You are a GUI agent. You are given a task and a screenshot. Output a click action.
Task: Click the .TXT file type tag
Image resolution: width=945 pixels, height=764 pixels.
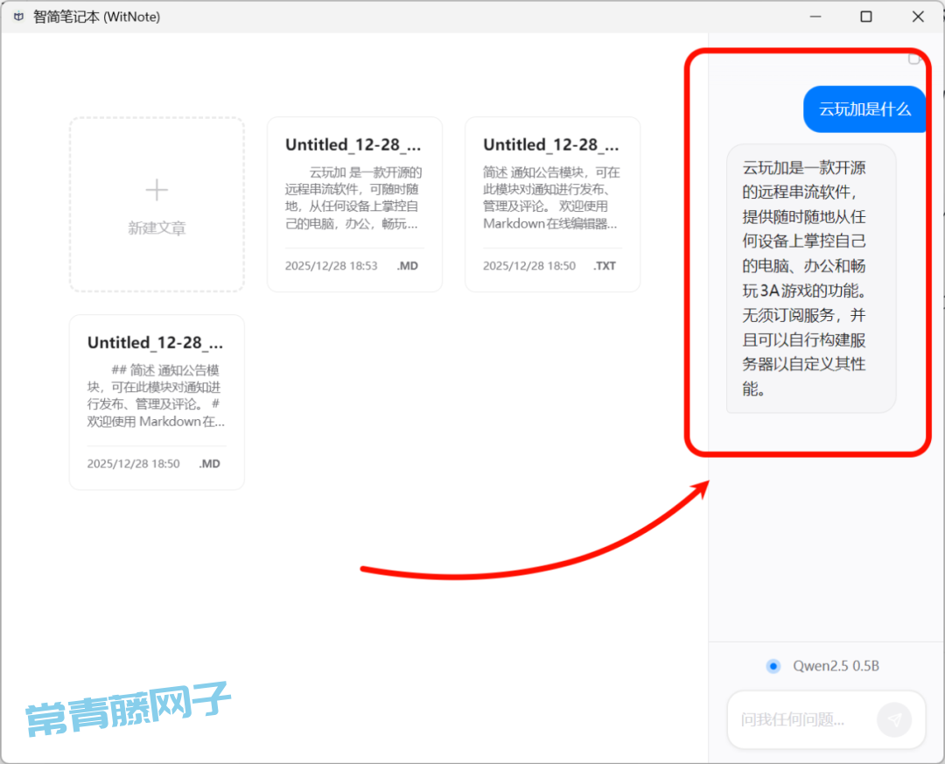click(x=605, y=265)
